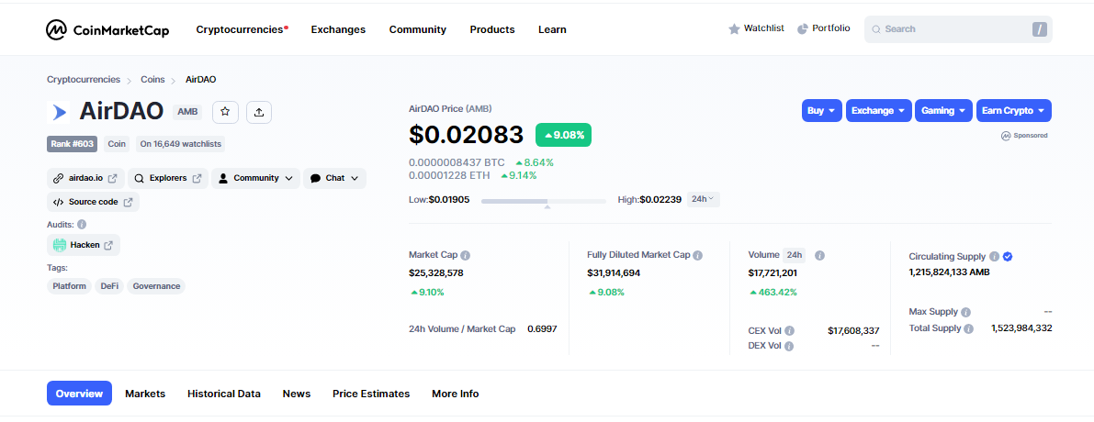The width and height of the screenshot is (1094, 422).
Task: Open the Community menu in top navigation
Action: click(x=418, y=29)
